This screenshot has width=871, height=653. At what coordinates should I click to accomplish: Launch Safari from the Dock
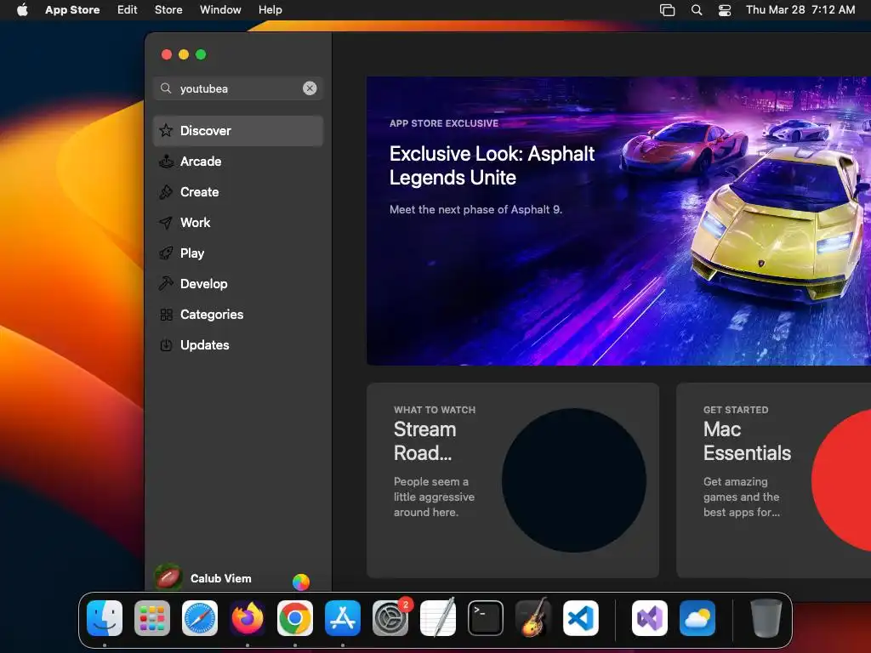(200, 617)
